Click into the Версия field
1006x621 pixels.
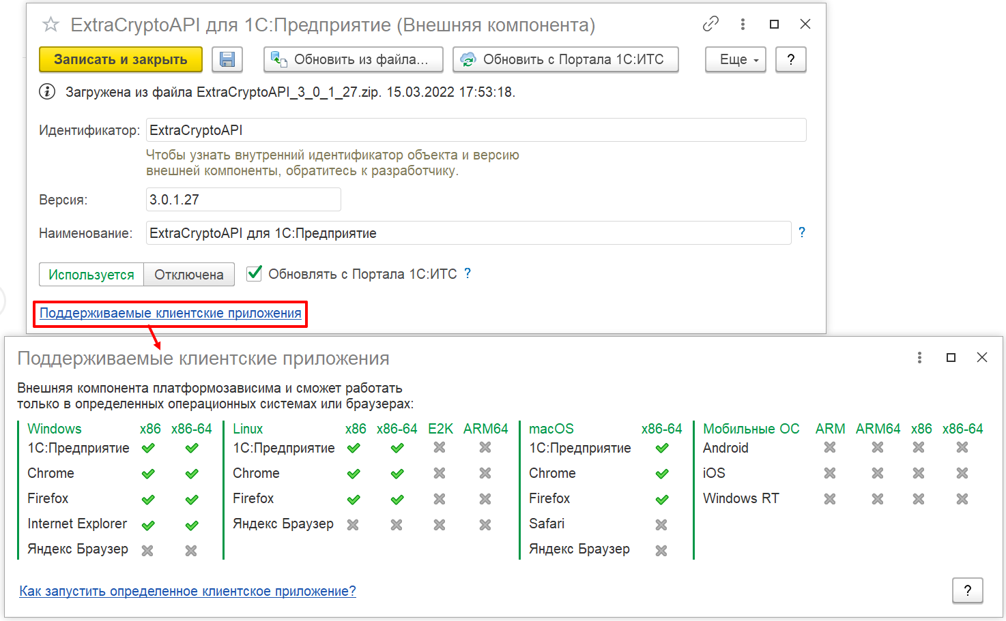pos(244,200)
